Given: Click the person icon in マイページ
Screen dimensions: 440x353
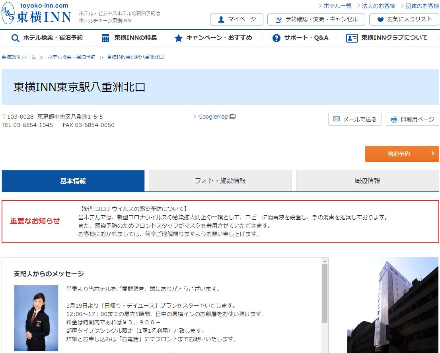Looking at the screenshot, I should pos(221,20).
